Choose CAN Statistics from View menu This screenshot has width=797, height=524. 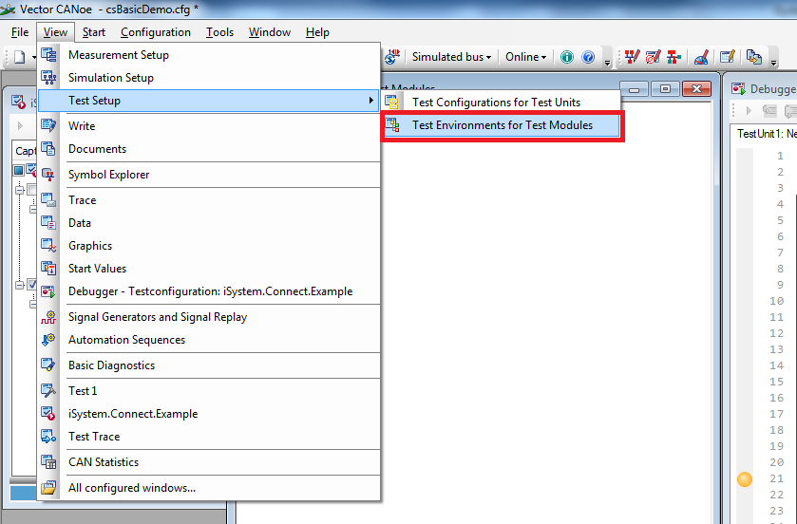pyautogui.click(x=209, y=462)
